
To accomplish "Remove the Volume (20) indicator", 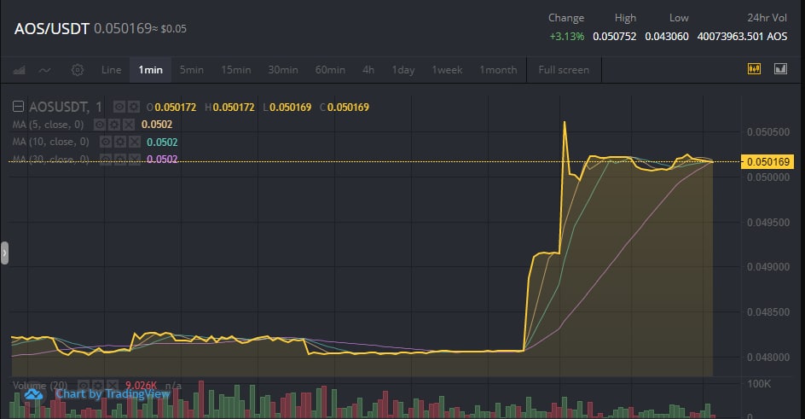I will [x=113, y=385].
